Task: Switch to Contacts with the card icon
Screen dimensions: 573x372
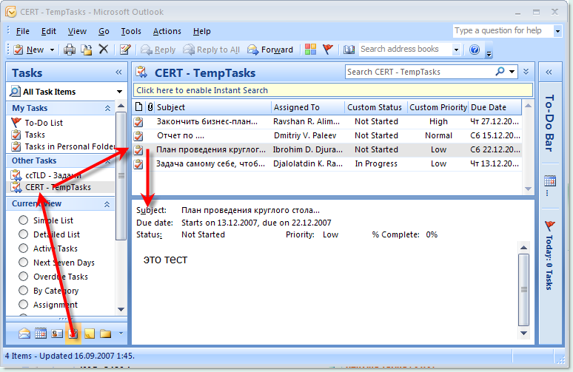Action: pos(57,334)
